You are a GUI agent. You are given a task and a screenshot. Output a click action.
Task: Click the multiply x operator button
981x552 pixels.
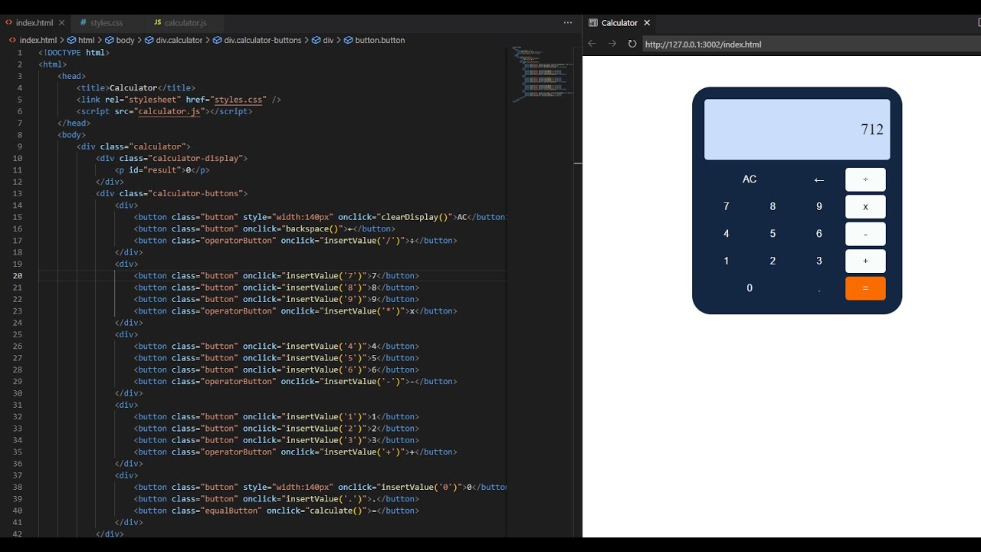point(865,206)
